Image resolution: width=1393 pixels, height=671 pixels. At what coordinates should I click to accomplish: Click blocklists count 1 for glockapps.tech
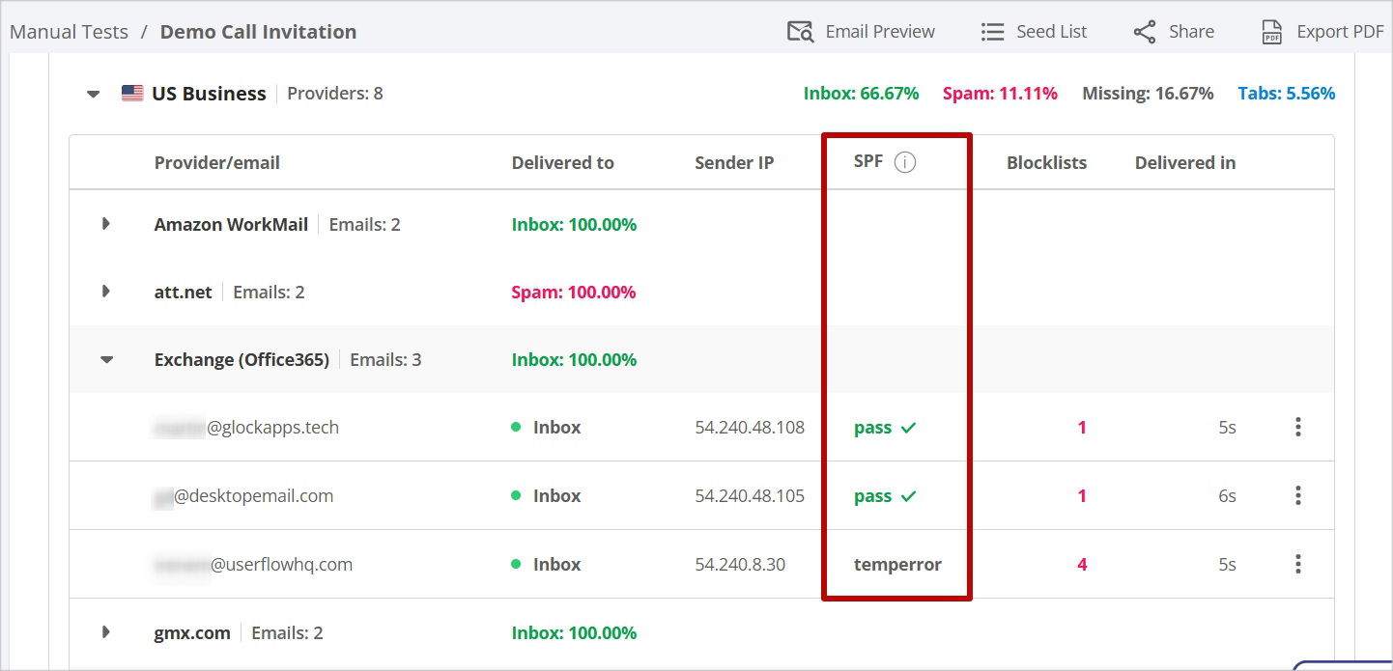coord(1082,427)
